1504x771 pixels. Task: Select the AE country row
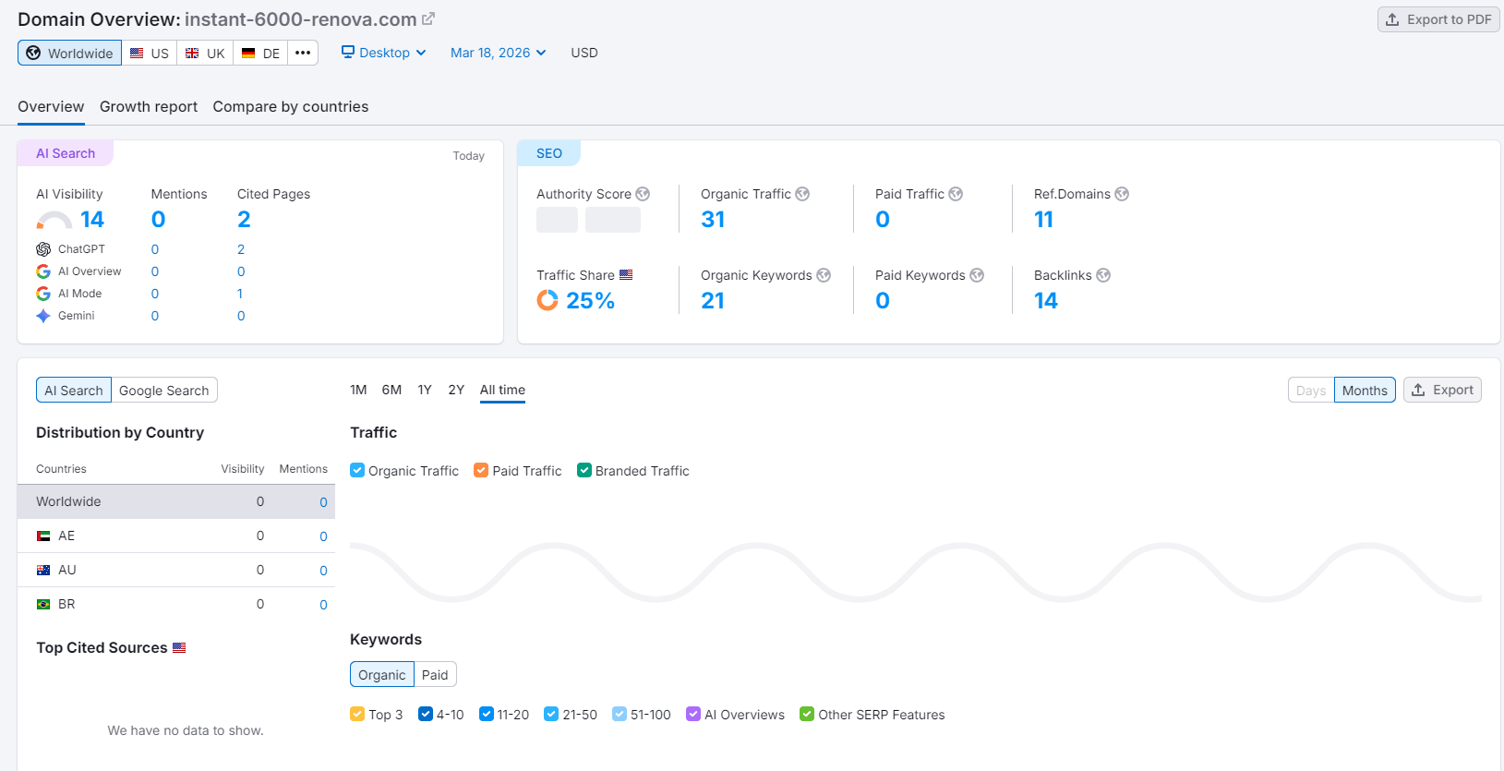click(x=176, y=536)
